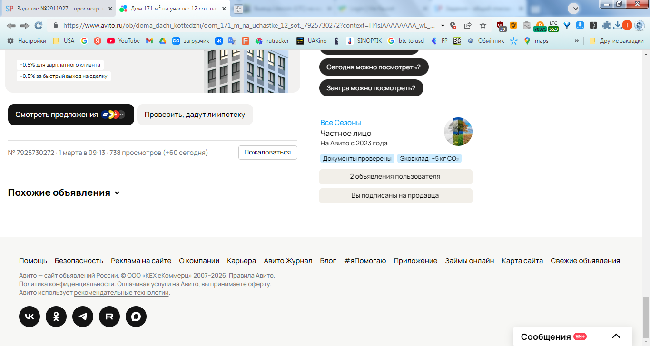
Task: Open Google Drive bookmark icon
Action: pos(163,41)
